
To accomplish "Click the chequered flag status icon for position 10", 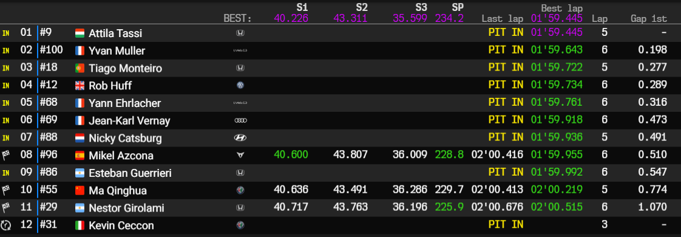I will click(x=6, y=190).
